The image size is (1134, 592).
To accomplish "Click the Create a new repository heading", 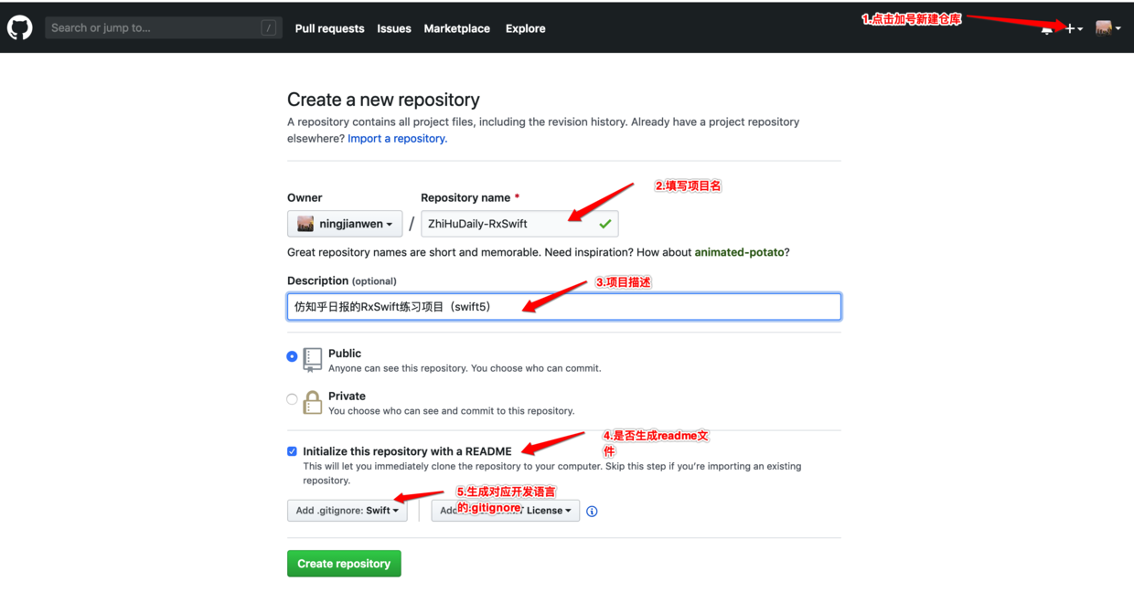I will (x=383, y=100).
